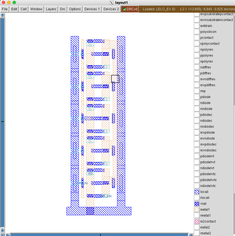Screen dimensions: 235x236
Task: Choose the m2contact layer icon
Action: pyautogui.click(x=197, y=221)
